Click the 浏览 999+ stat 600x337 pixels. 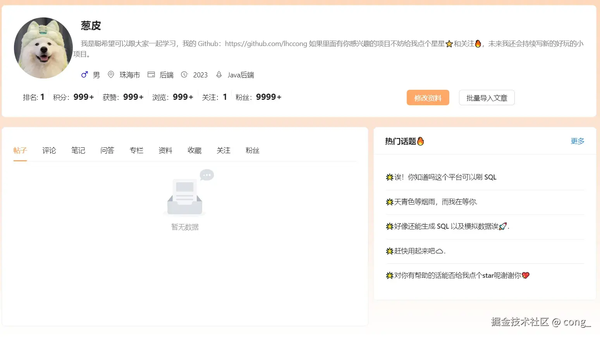tap(173, 97)
